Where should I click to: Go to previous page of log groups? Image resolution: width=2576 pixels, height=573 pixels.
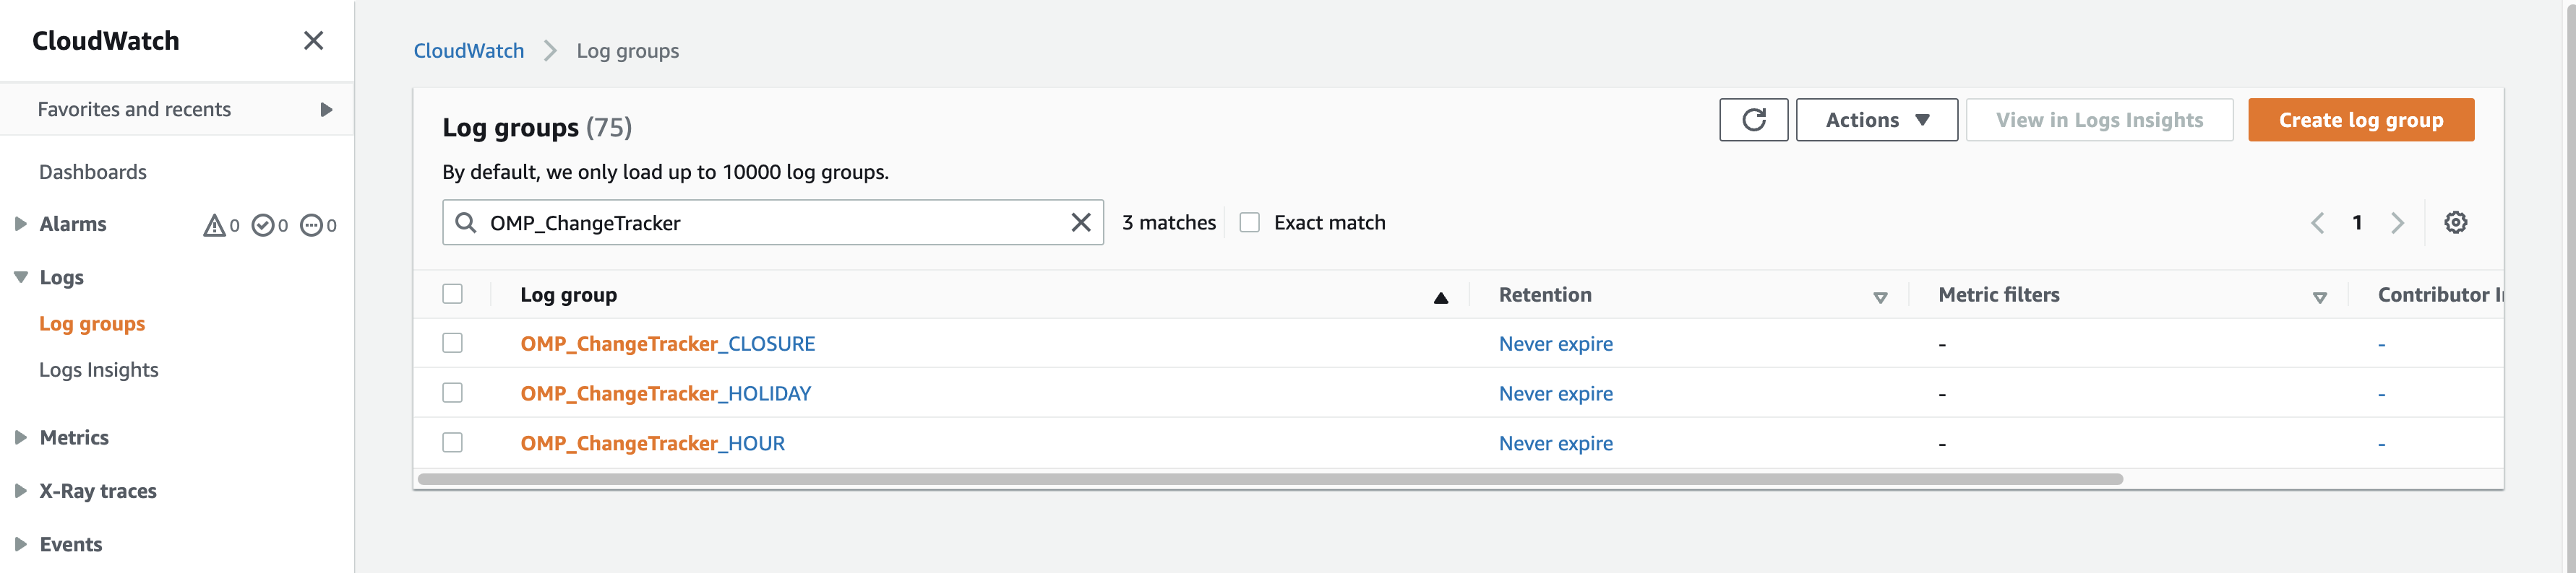2317,222
